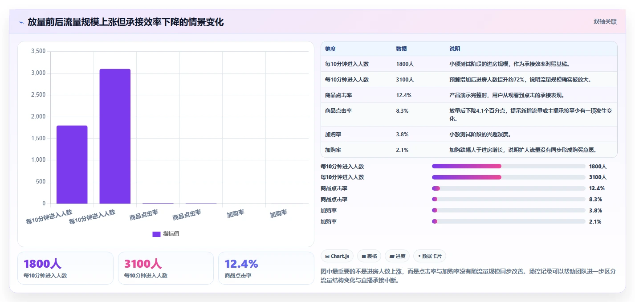This screenshot has width=635, height=302.
Task: Click the description 小额测试阶段的兴趣深度
Action: click(x=481, y=134)
